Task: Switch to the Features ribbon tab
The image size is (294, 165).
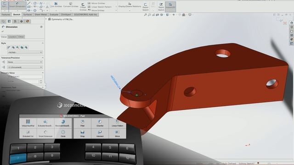Action: pyautogui.click(x=6, y=14)
